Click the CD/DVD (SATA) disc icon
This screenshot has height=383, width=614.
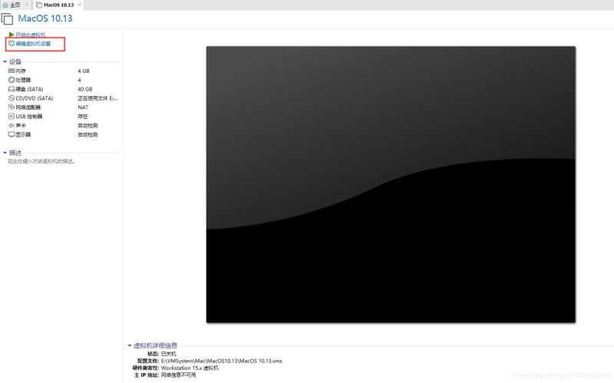click(x=12, y=98)
